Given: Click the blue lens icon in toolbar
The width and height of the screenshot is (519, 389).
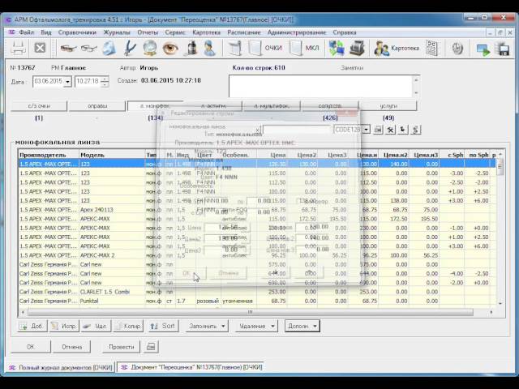Looking at the screenshot, I should 109,49.
